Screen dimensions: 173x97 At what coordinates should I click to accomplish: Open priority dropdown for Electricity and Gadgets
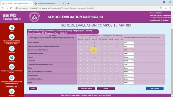129,53
